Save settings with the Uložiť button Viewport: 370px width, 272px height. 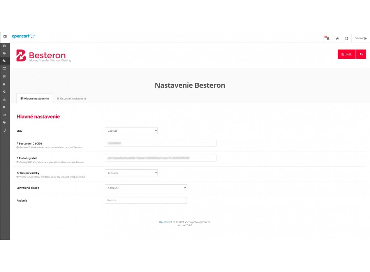[347, 54]
